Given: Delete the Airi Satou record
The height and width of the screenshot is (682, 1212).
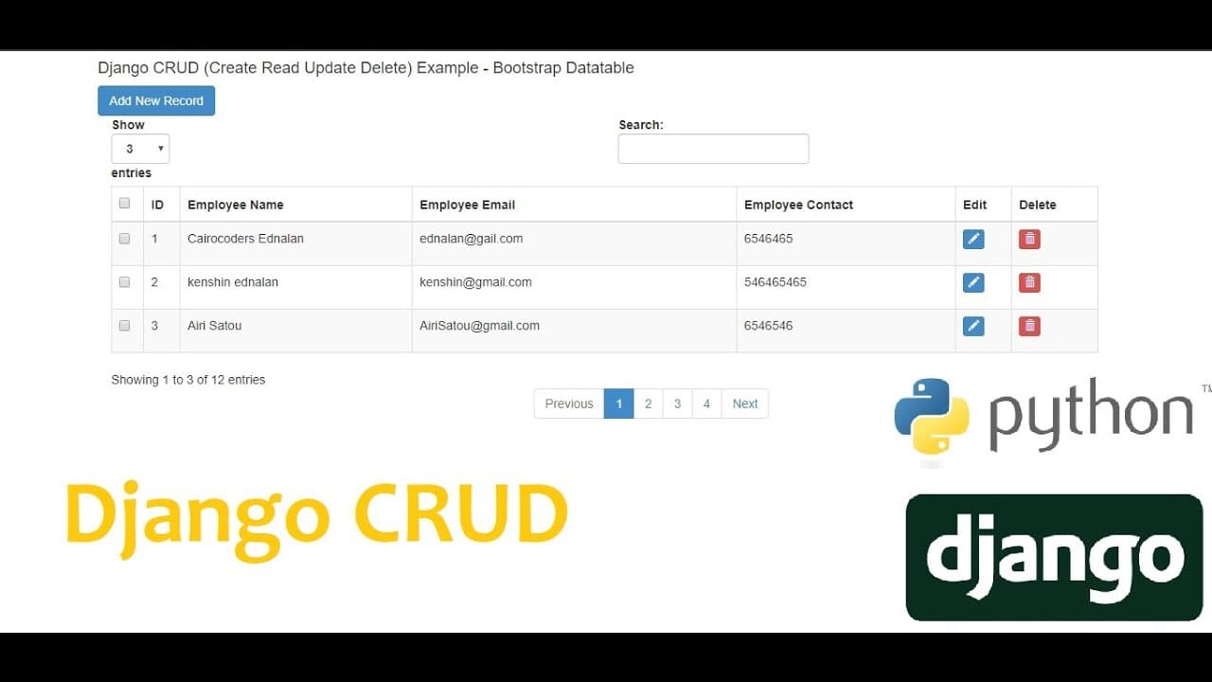Looking at the screenshot, I should 1029,326.
